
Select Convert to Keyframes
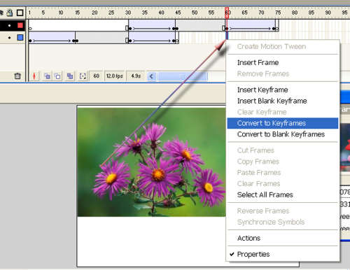coord(283,123)
